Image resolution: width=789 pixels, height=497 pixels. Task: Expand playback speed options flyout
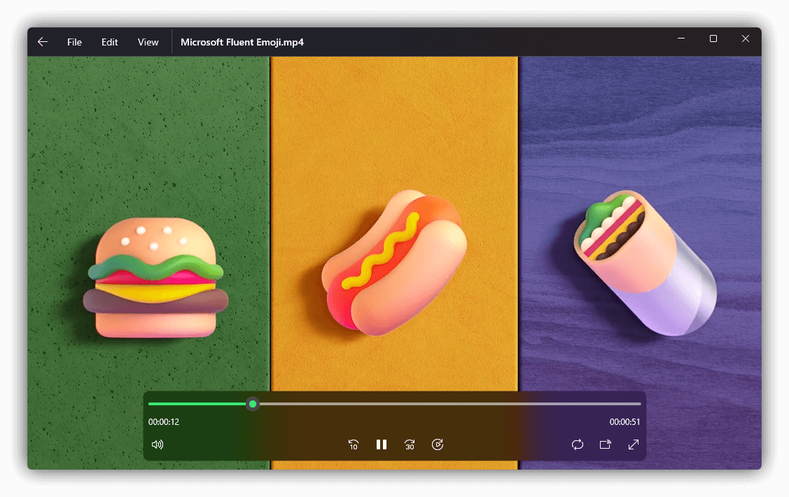point(438,444)
